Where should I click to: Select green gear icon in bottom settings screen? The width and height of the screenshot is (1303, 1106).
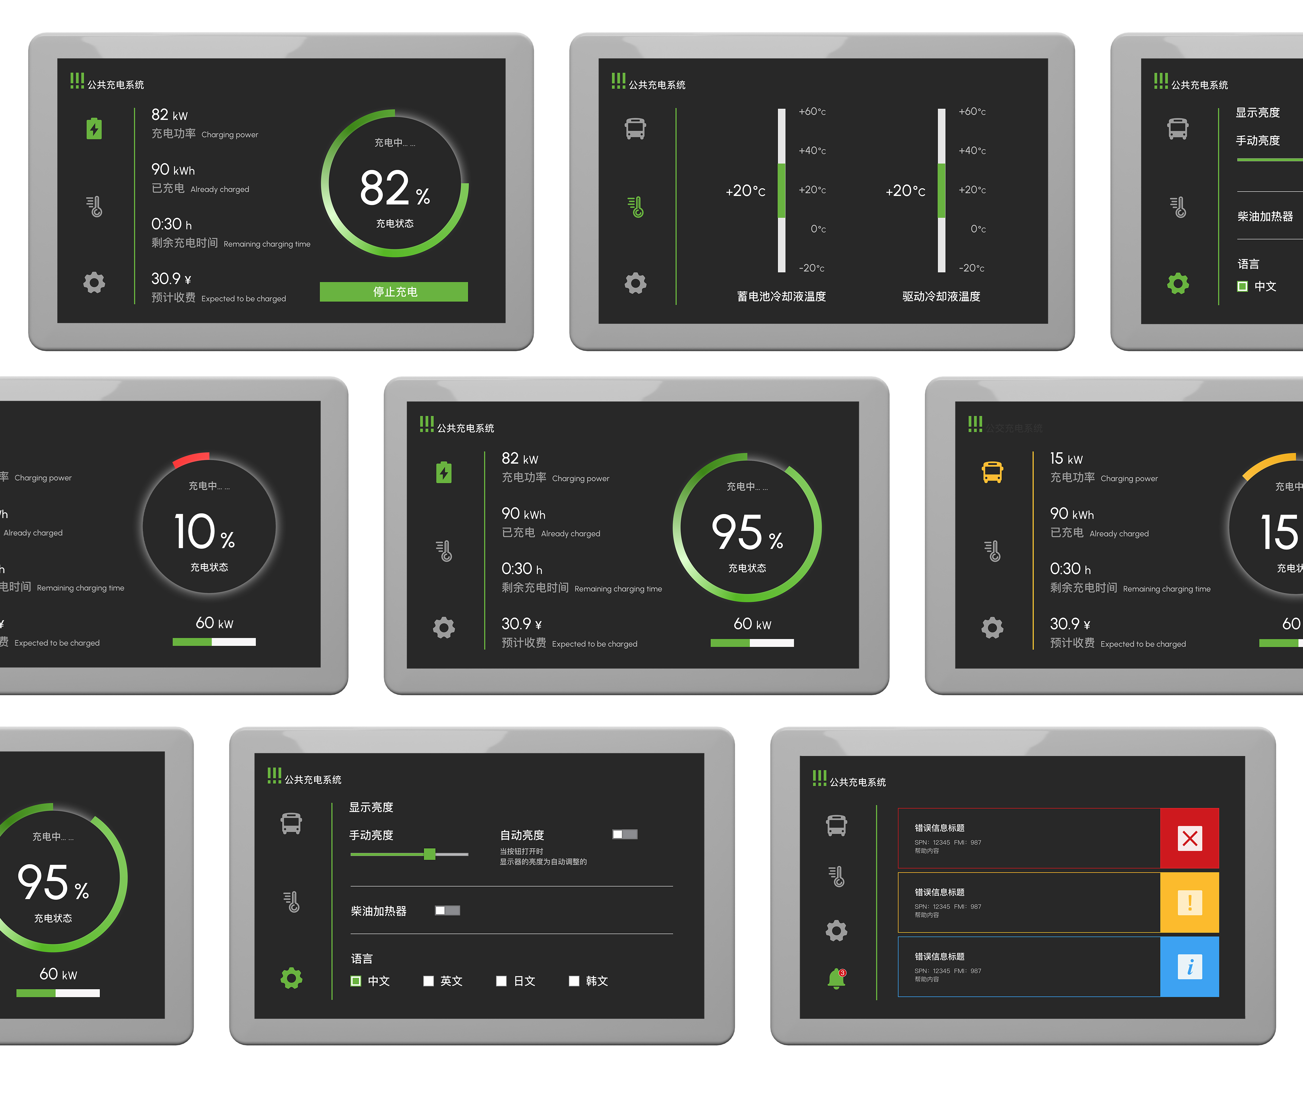[x=291, y=978]
